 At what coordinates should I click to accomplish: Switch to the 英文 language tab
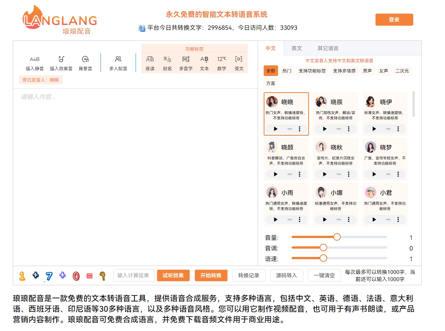297,48
